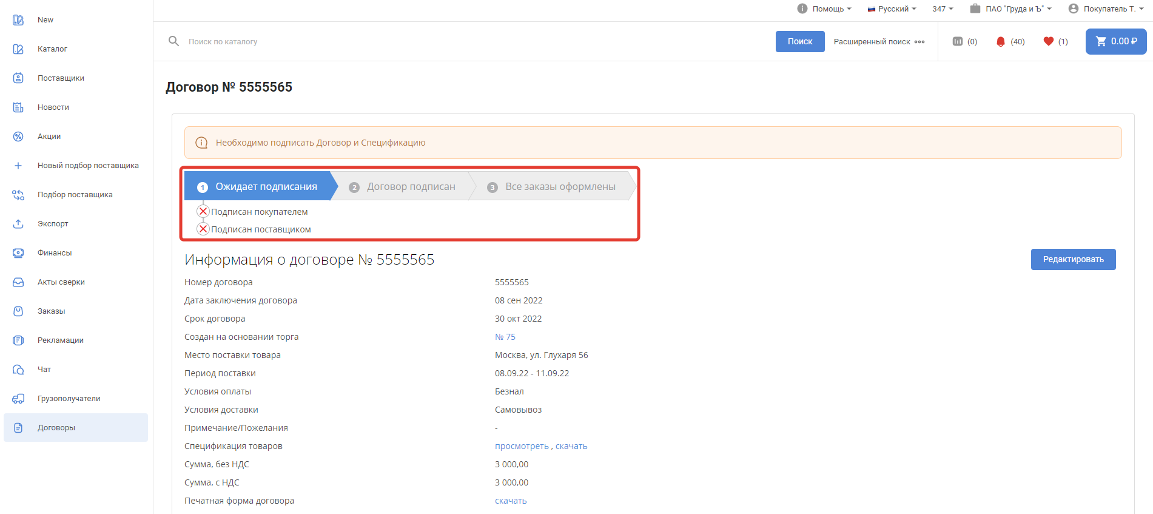Focus the Поиск по каталогу field
The height and width of the screenshot is (514, 1153).
[x=425, y=41]
